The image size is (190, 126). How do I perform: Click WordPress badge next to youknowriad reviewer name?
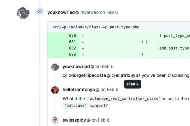coord(77,13)
